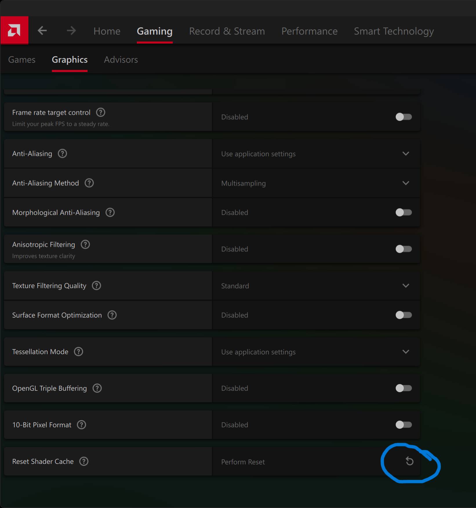Expand Tessellation Mode dropdown

pyautogui.click(x=406, y=352)
